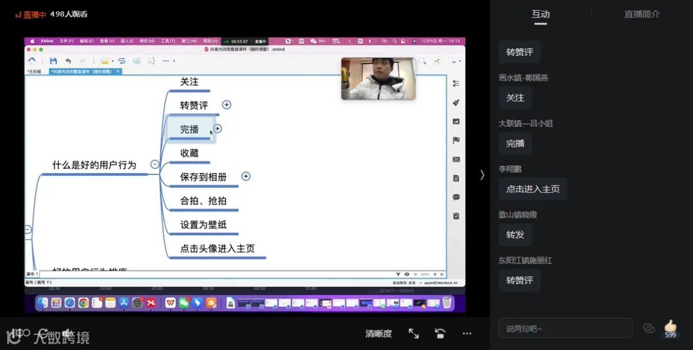Collapse the chat side panel arrow
Screen dimensions: 693x350
(x=482, y=175)
